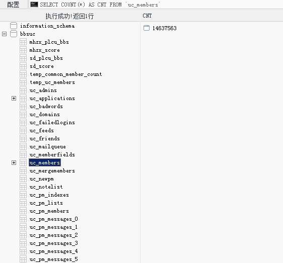The width and height of the screenshot is (283, 263).
Task: Select the temp_common_member_count table
Action: click(x=65, y=74)
